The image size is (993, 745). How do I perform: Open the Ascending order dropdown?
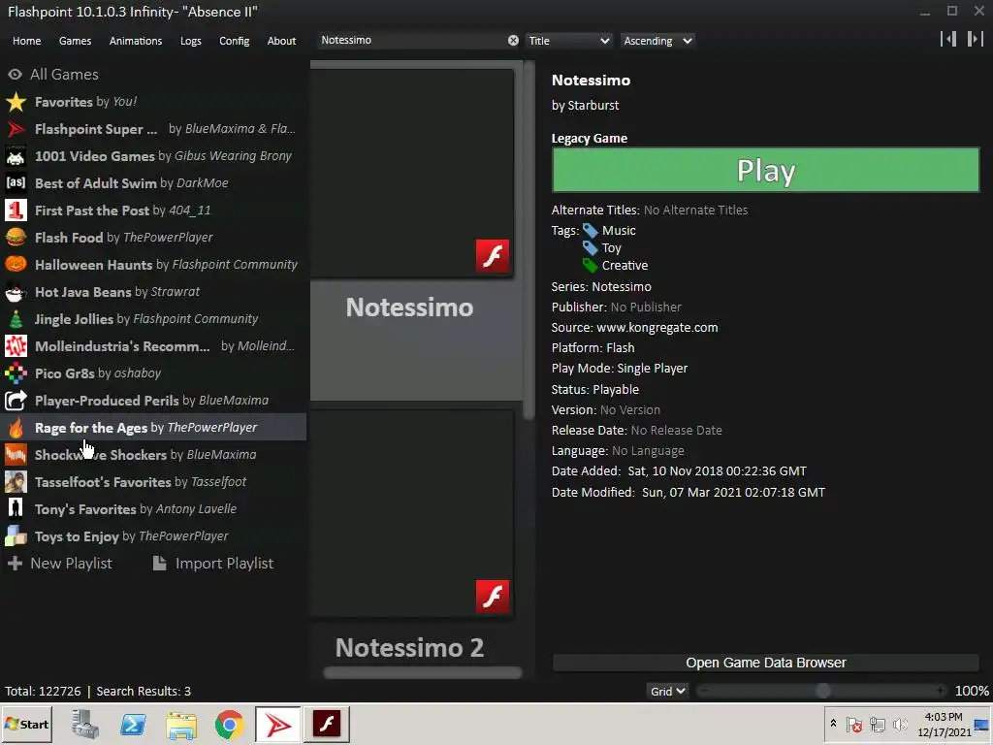657,41
